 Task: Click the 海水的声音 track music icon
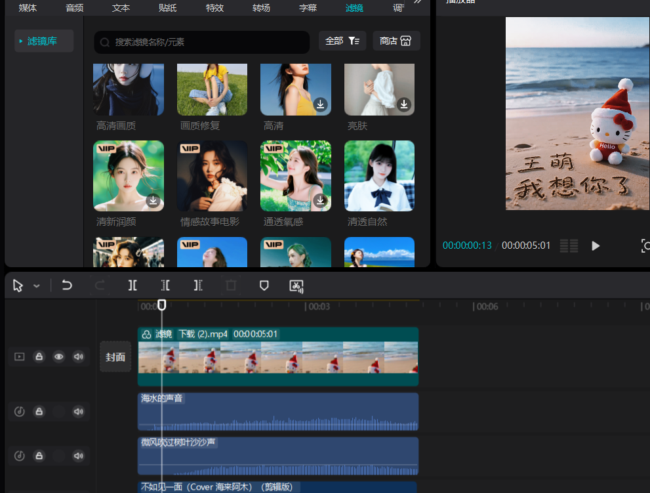20,411
